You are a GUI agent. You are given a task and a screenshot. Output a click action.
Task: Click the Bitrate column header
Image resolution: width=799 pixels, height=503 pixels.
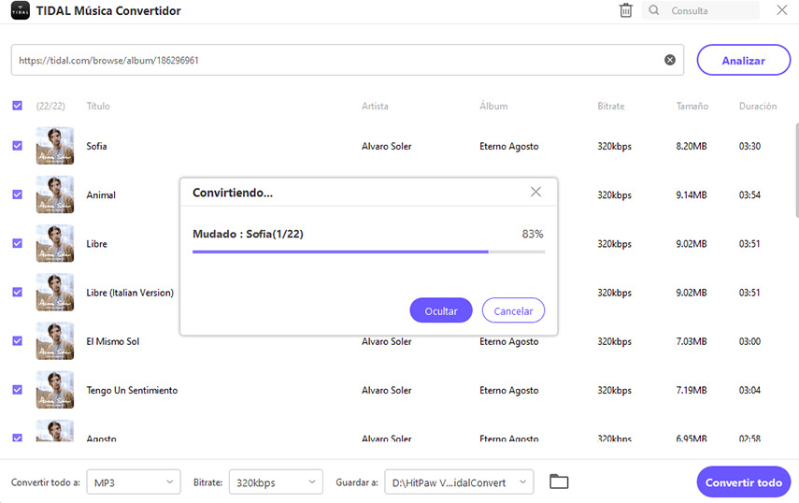[x=611, y=106]
